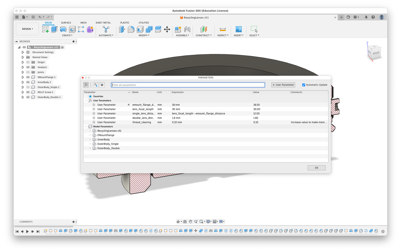This screenshot has height=249, width=404.
Task: Click the Pan hand icon
Action: click(191, 222)
